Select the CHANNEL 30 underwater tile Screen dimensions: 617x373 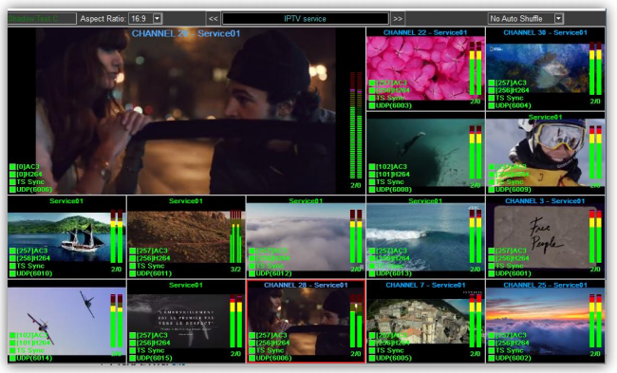coord(546,69)
